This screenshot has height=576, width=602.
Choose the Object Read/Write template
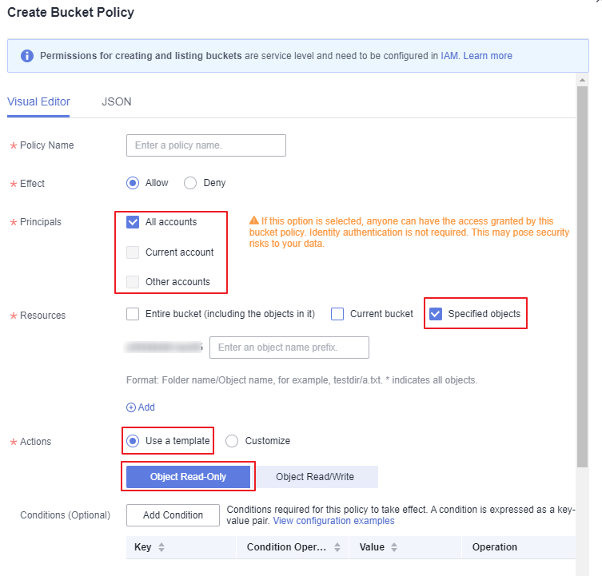[315, 477]
